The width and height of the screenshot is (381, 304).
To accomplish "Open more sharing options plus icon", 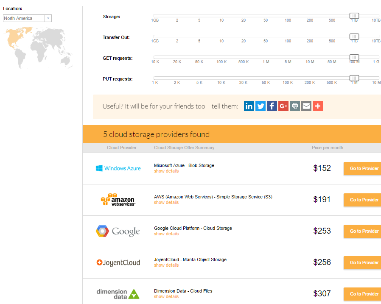I will coord(318,106).
